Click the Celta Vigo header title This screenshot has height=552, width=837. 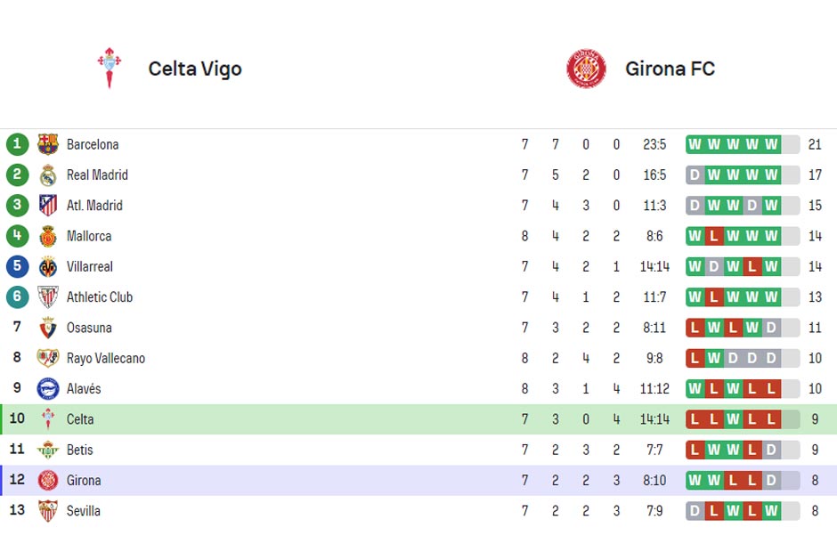(195, 69)
